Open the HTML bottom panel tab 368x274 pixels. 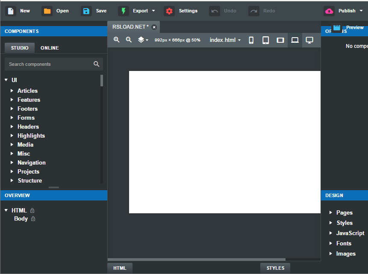point(120,268)
